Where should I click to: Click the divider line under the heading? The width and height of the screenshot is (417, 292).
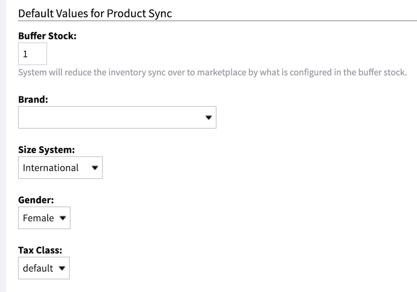point(218,20)
